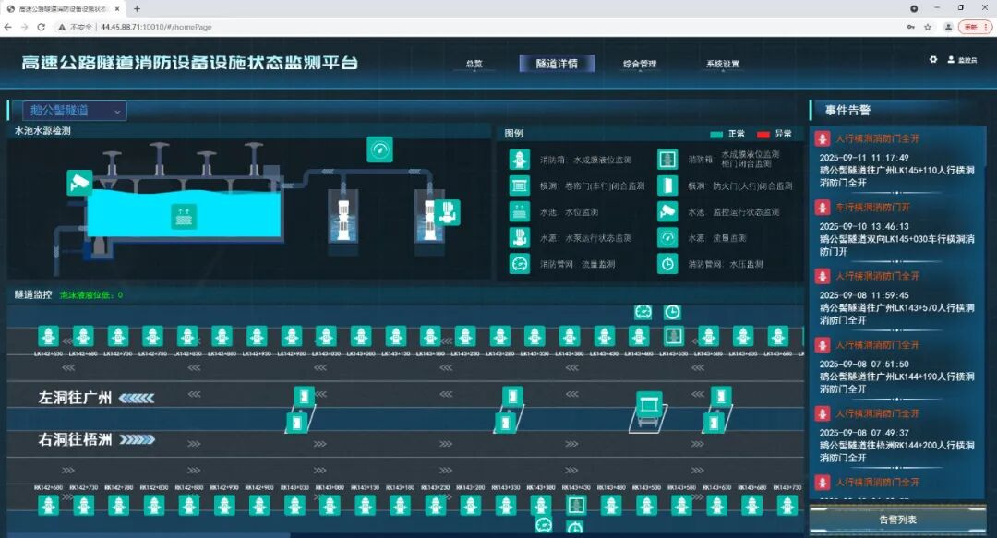This screenshot has height=538, width=997.
Task: Open the settings gear icon in the header
Action: point(933,60)
